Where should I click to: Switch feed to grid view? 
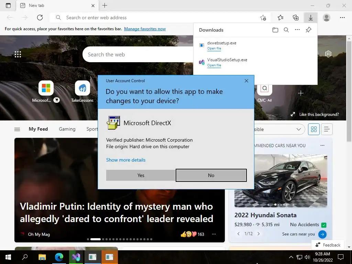tap(313, 129)
